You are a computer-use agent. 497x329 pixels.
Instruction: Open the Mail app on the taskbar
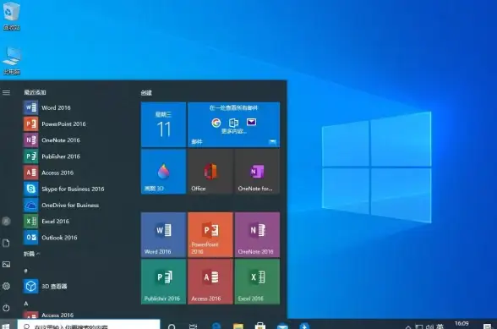(282, 326)
